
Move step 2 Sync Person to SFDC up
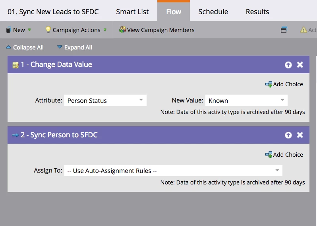[x=288, y=135]
